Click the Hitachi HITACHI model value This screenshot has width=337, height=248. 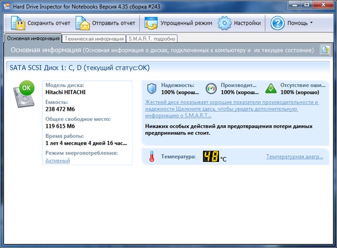coord(66,92)
